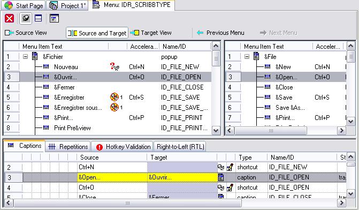Click the menu item icon beside &Ouvrir...
359x210 pixels.
point(46,77)
